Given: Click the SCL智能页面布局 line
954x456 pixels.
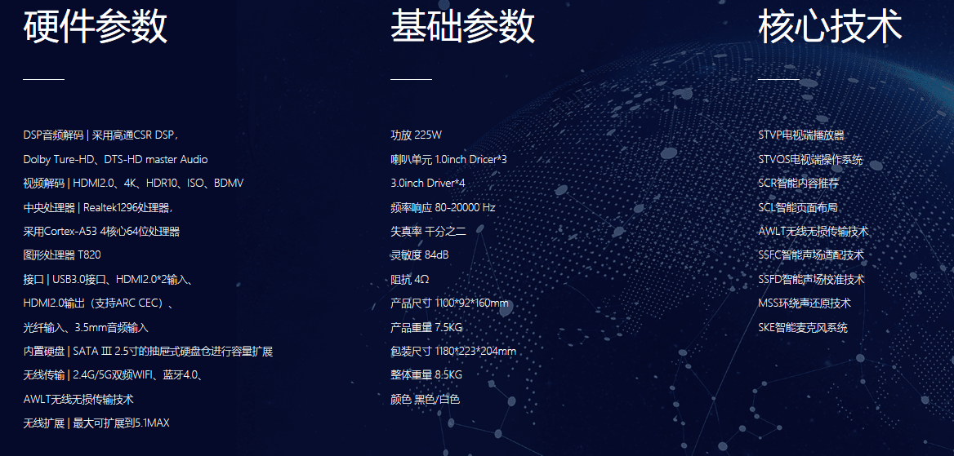Looking at the screenshot, I should (x=798, y=207).
